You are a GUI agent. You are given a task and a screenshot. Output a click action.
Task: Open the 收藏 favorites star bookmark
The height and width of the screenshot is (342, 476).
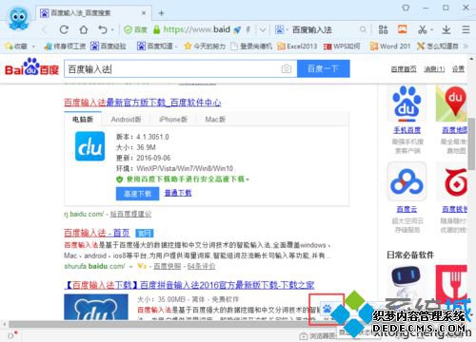[16, 47]
